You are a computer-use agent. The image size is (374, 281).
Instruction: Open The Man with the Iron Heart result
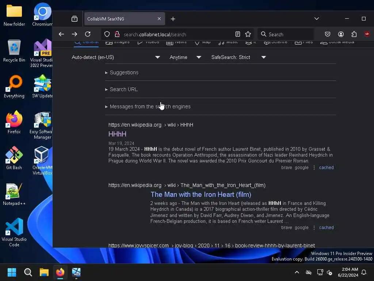[x=201, y=195]
